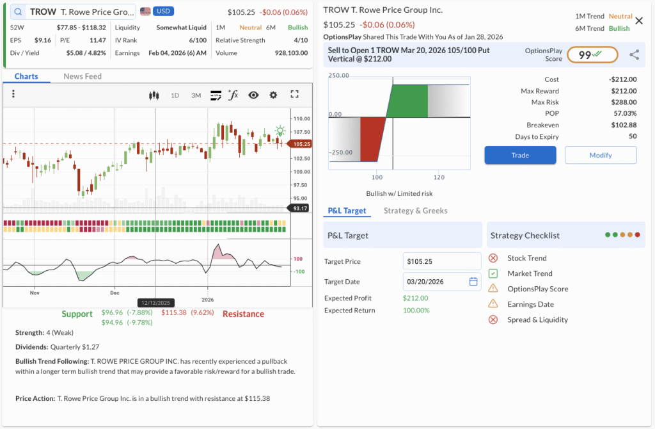The width and height of the screenshot is (655, 429).
Task: Click the OptionsPlay Score 99 badge
Action: (592, 55)
